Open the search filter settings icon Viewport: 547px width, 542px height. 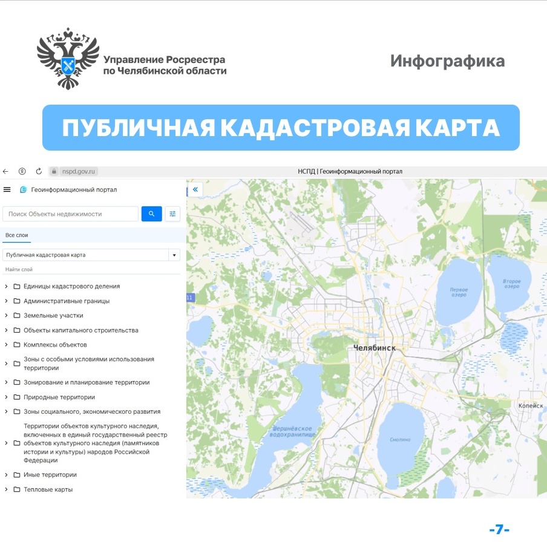tap(173, 214)
